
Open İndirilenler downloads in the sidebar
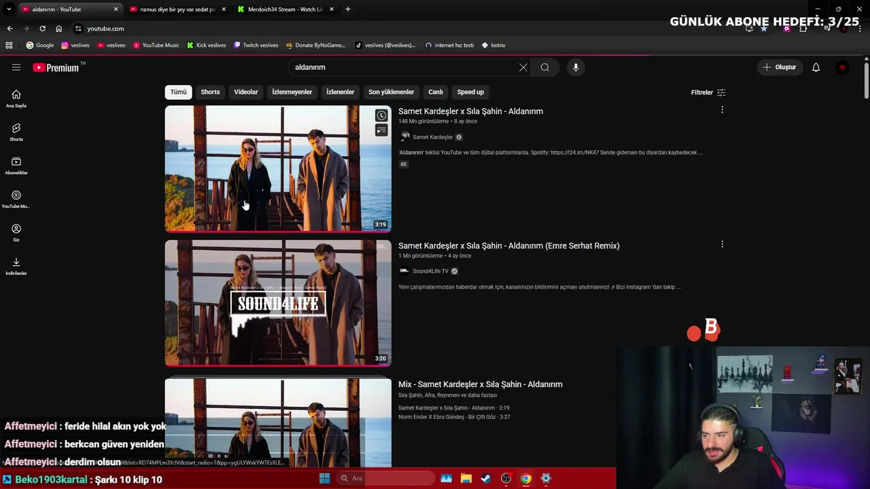point(16,266)
